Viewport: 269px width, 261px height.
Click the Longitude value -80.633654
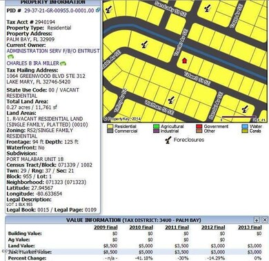tap(49, 194)
